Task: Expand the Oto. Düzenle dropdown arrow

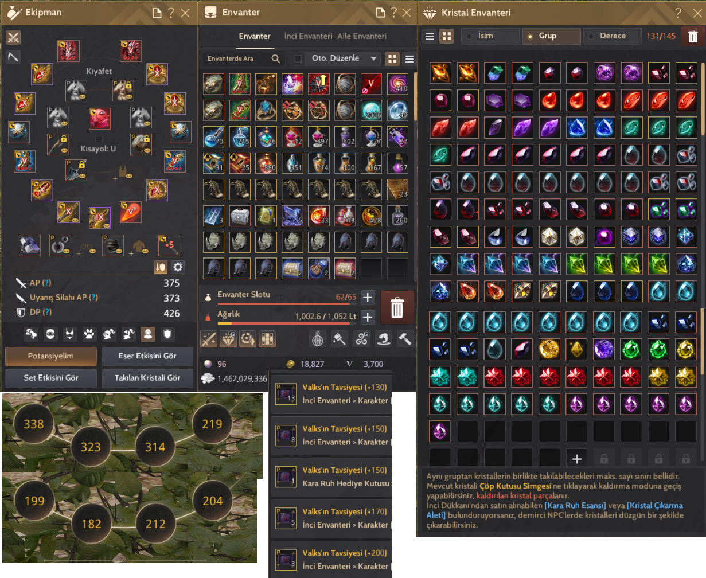Action: [374, 58]
